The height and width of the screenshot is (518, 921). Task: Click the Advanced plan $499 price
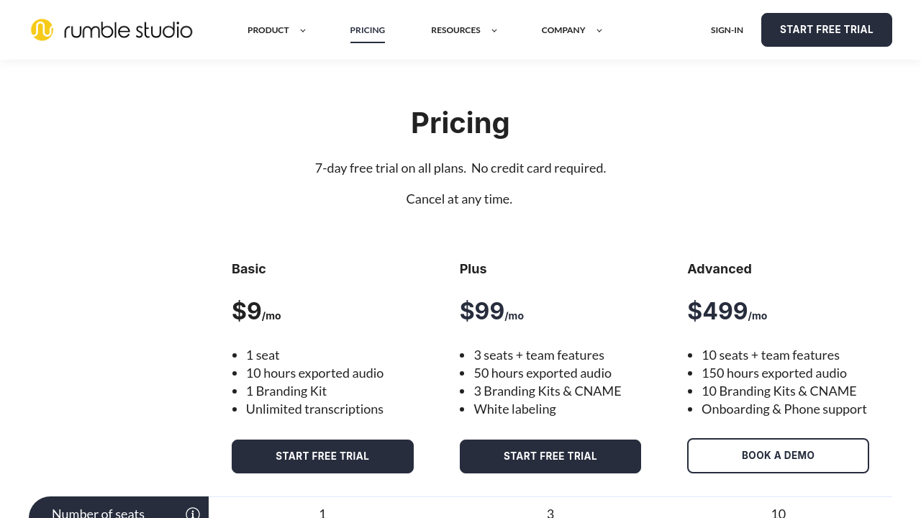click(x=717, y=312)
